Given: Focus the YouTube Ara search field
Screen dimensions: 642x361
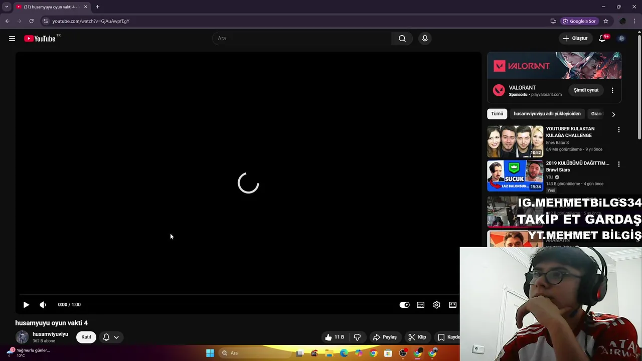Looking at the screenshot, I should click(x=302, y=39).
